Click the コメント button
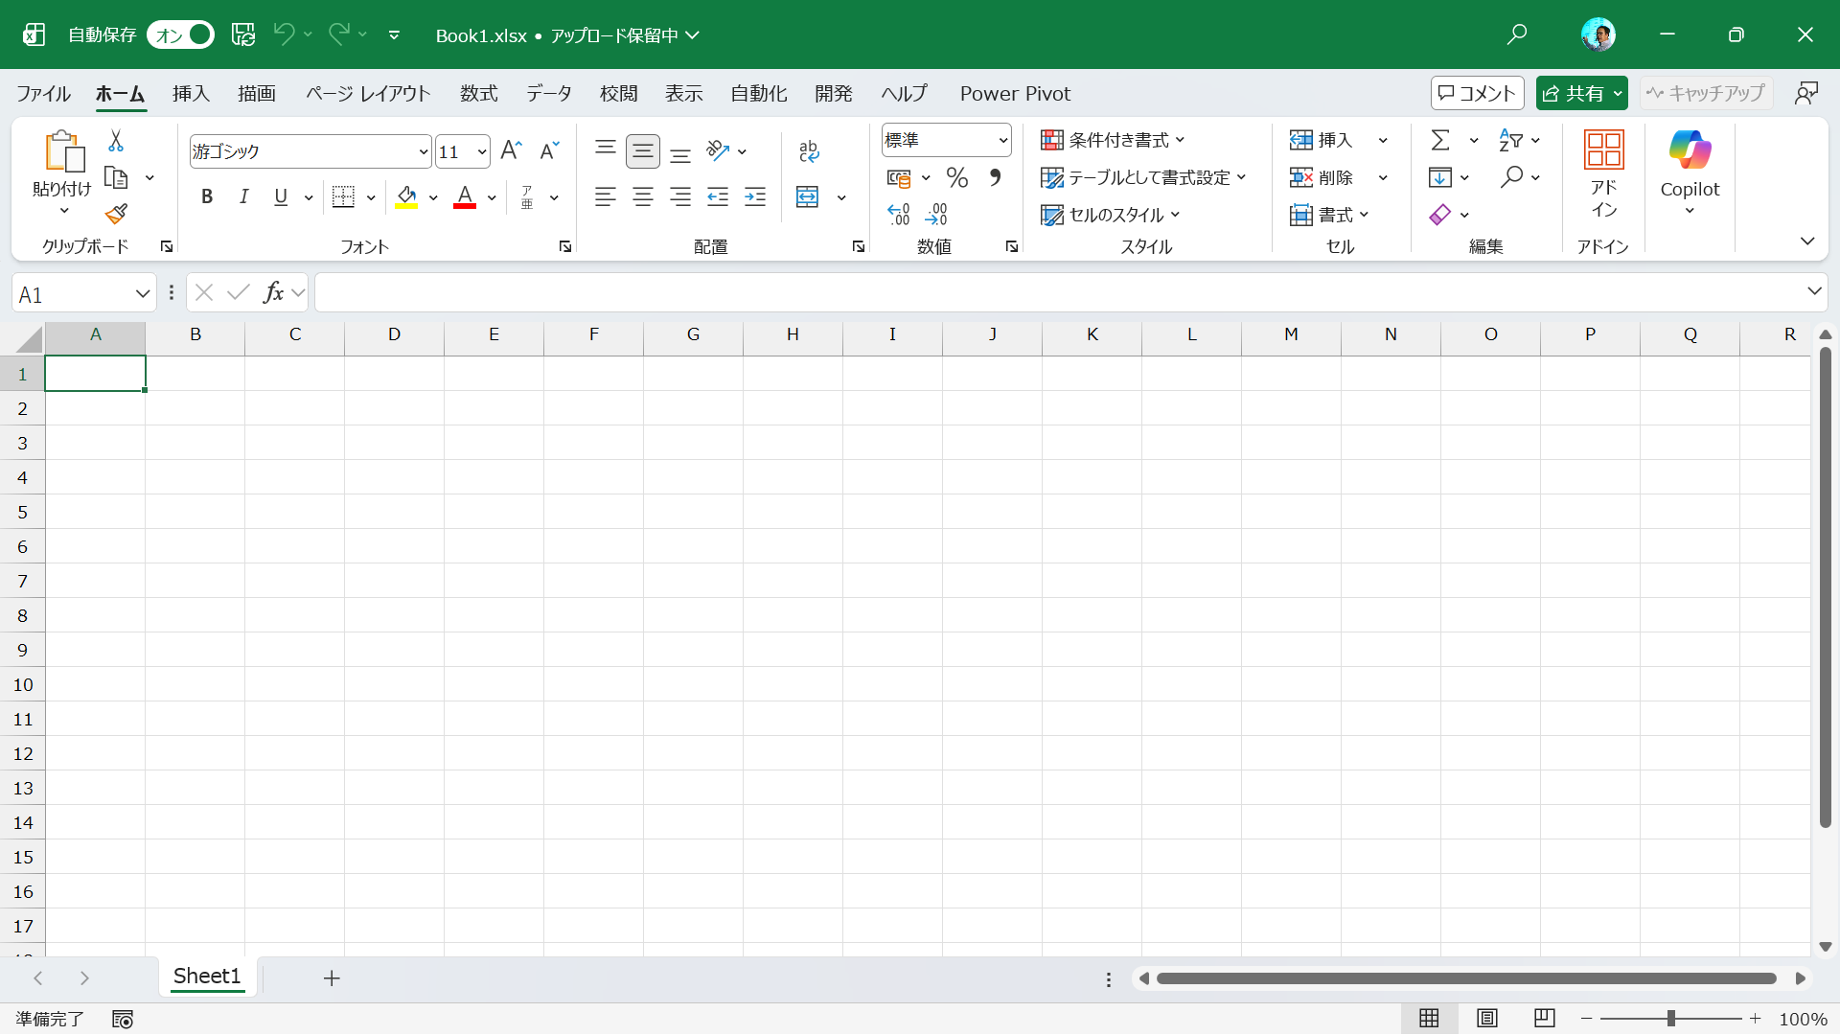1840x1035 pixels. coord(1477,94)
